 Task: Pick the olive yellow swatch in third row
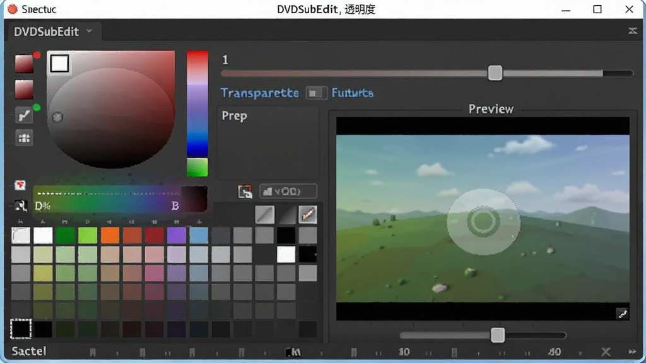43,274
